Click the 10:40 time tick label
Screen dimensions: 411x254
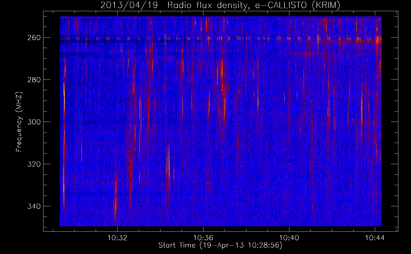[289, 238]
